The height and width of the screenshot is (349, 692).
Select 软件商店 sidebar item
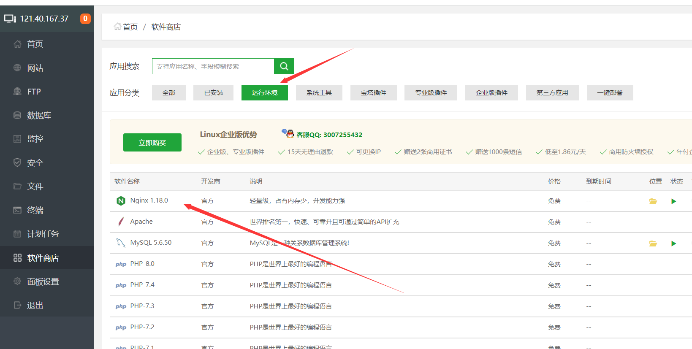pyautogui.click(x=47, y=258)
